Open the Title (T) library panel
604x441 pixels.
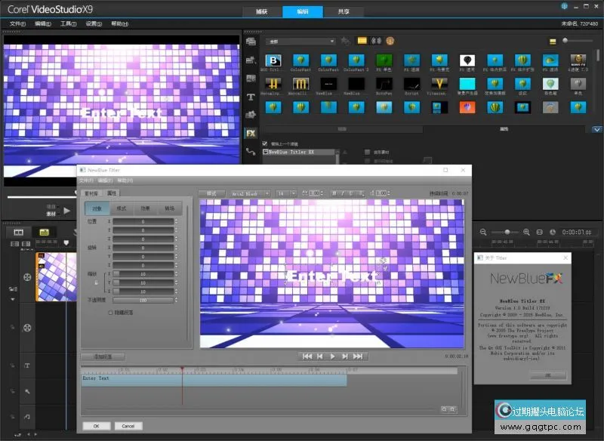(251, 97)
